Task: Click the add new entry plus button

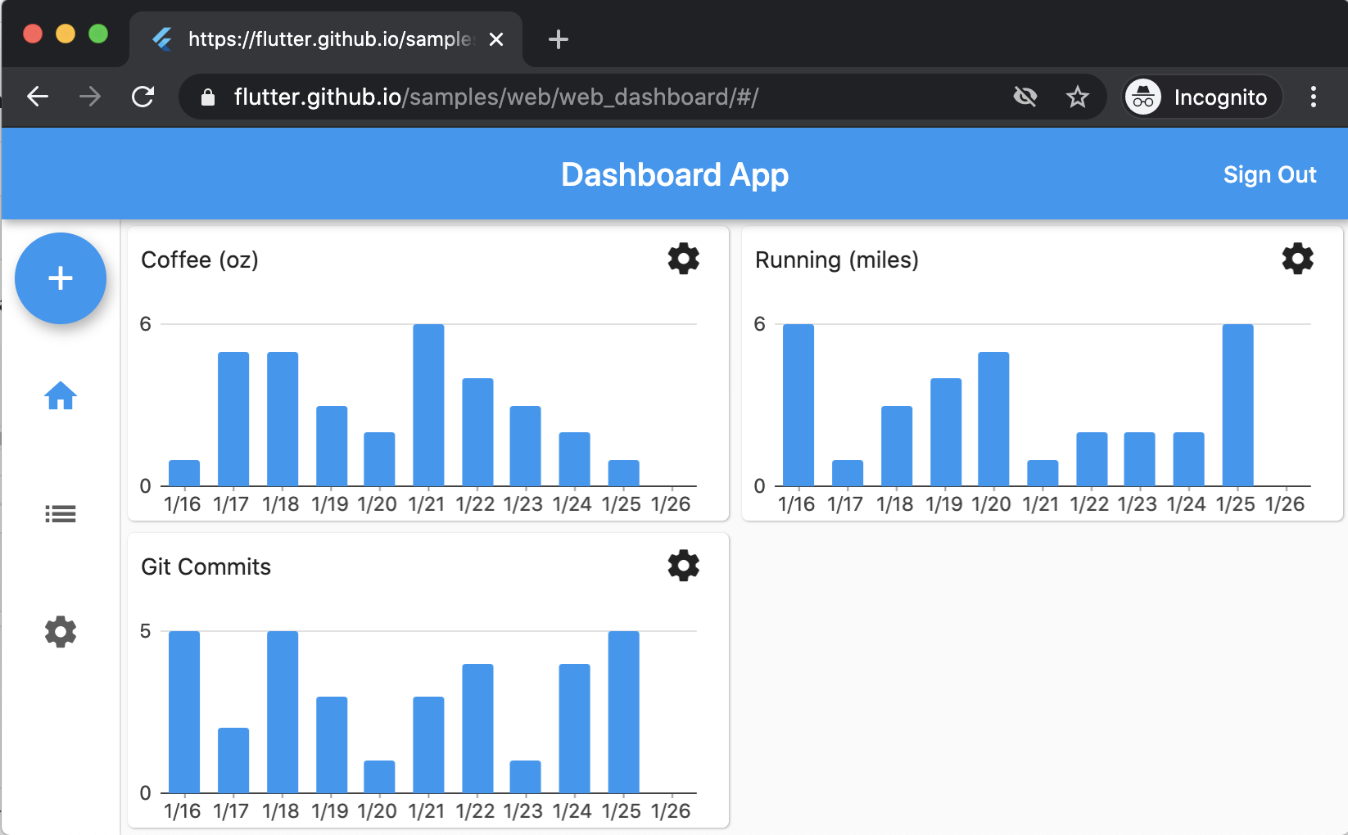Action: point(60,278)
